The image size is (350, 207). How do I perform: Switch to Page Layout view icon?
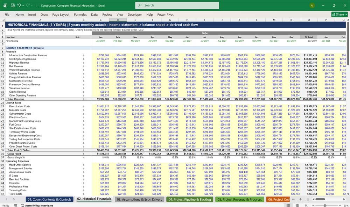tap(297, 206)
